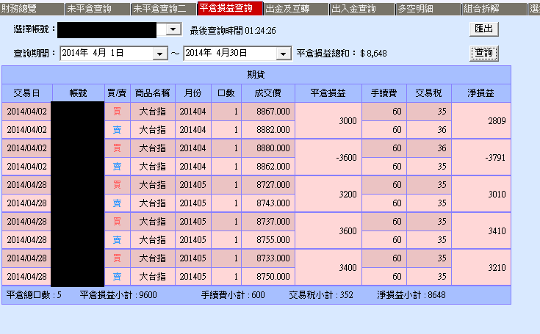
Task: Click the 平倉損益小計 : 9600 summary
Action: coord(118,295)
